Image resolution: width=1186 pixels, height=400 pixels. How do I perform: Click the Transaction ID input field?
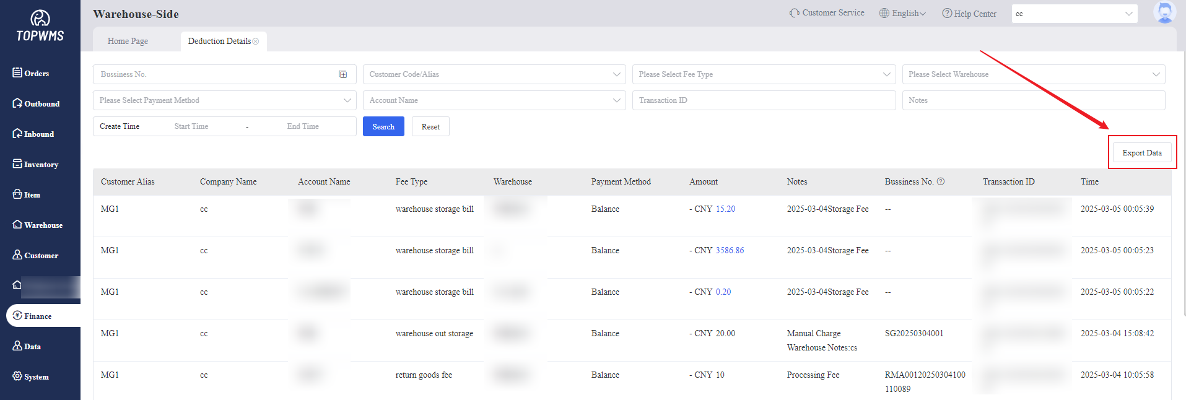pyautogui.click(x=763, y=100)
